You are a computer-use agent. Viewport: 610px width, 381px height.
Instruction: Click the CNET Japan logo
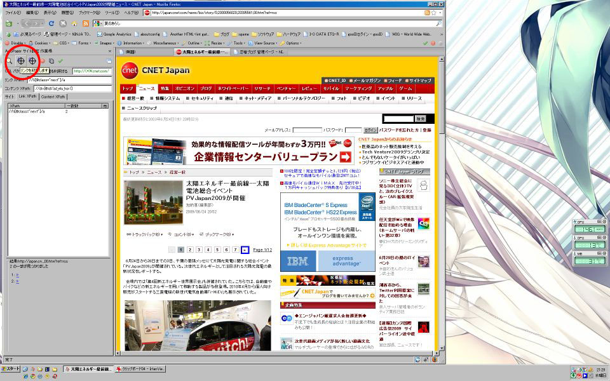(156, 70)
